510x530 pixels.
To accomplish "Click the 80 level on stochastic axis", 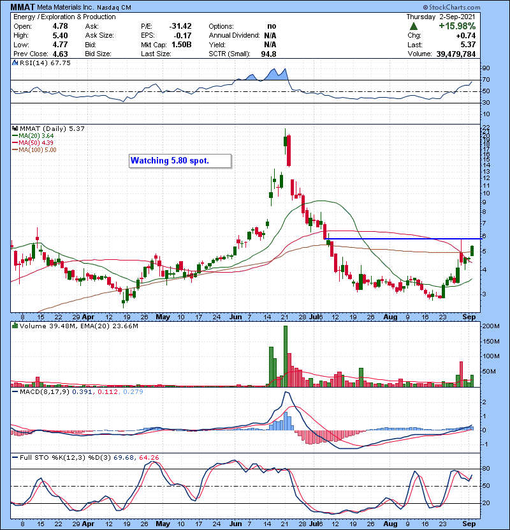I will click(x=486, y=469).
